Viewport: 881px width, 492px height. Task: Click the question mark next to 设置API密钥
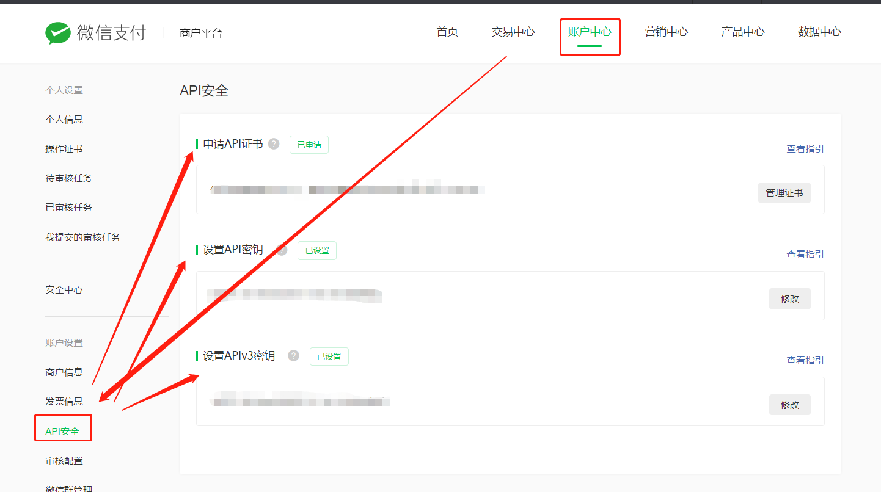click(x=281, y=250)
